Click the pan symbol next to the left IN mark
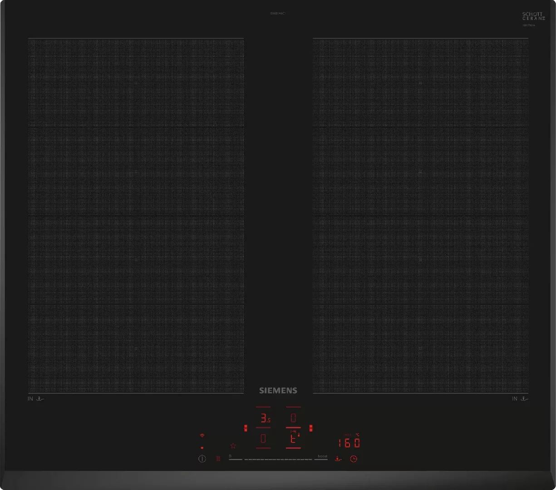Viewport: 556px width, 490px height. click(x=41, y=399)
